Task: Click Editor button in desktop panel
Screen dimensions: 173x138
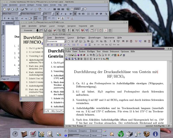Action: coord(74,136)
